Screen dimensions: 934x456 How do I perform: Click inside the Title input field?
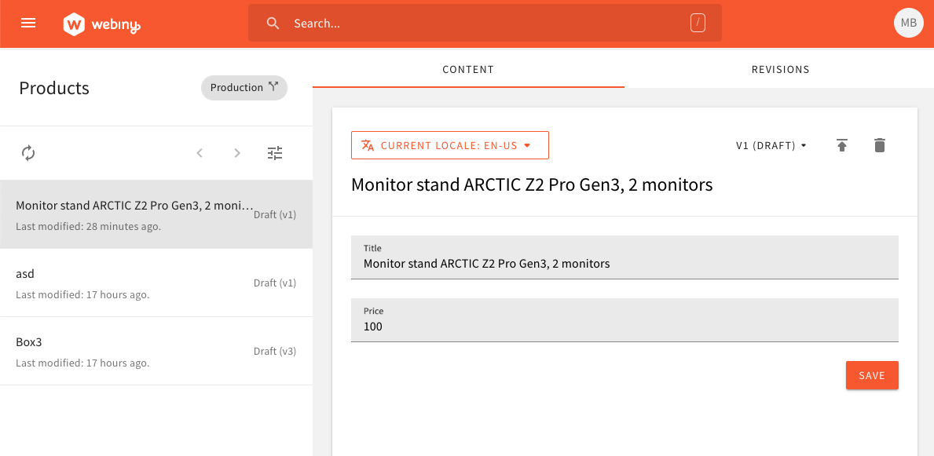[x=624, y=263]
